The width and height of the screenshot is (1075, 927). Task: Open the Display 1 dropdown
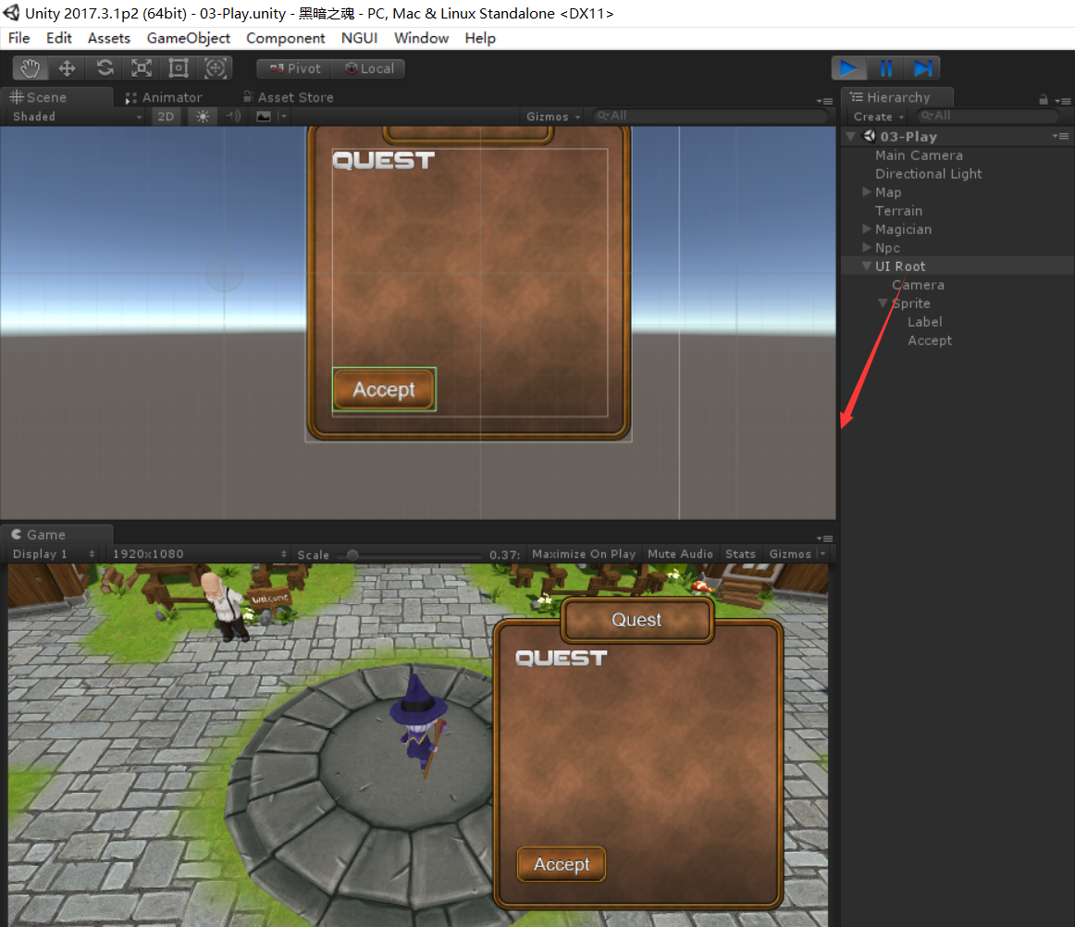point(54,554)
